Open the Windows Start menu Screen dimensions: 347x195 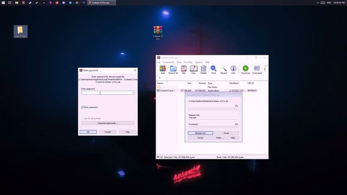3,3
